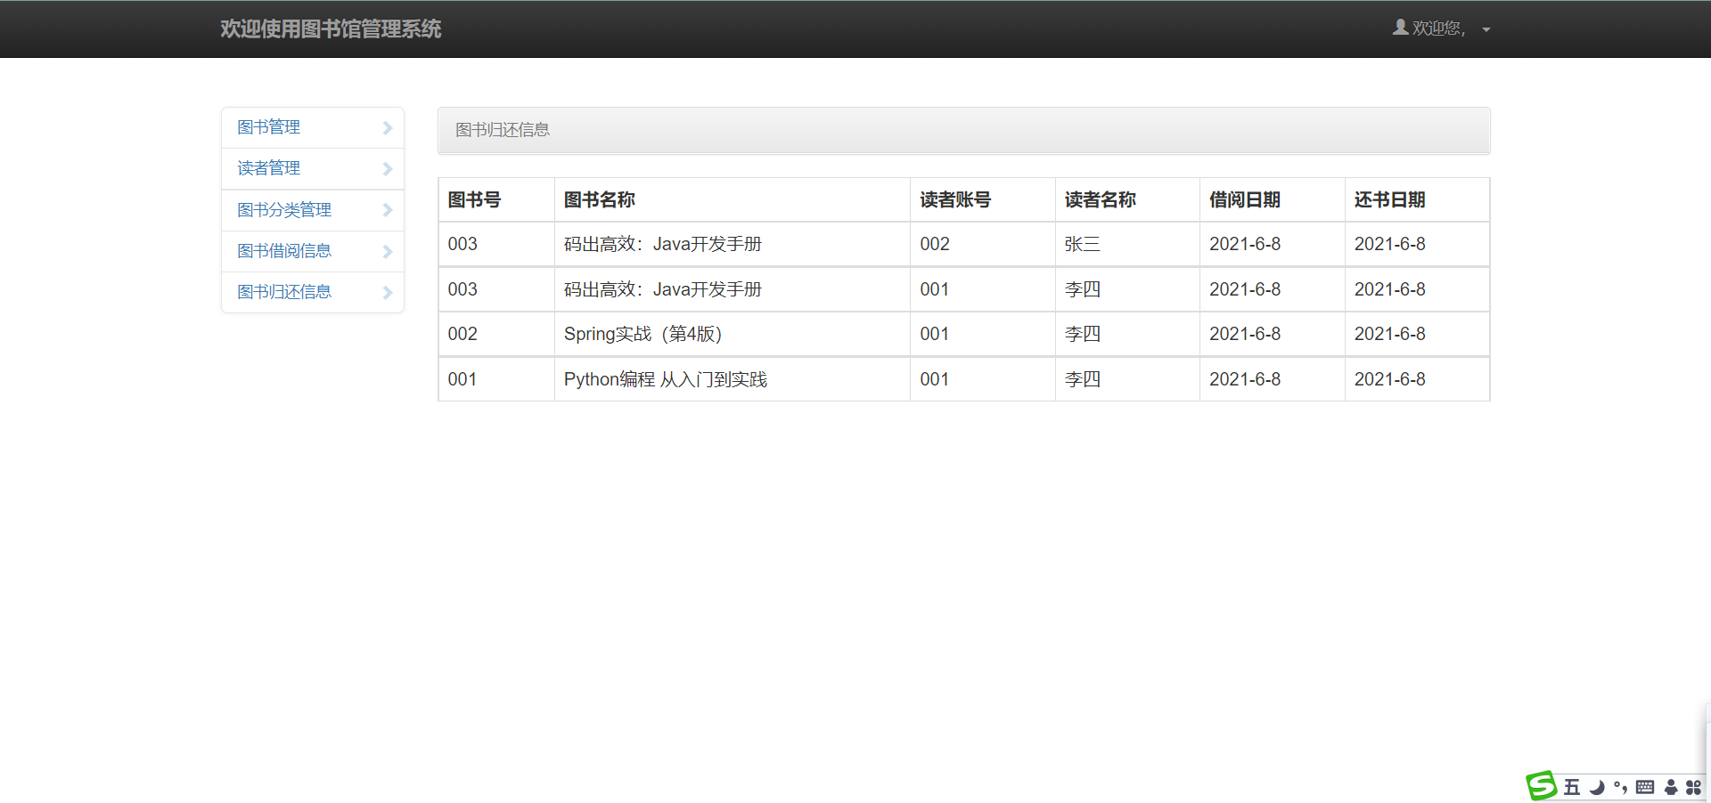Click the 图书归还信息 panel heading
This screenshot has height=803, width=1711.
(x=503, y=130)
